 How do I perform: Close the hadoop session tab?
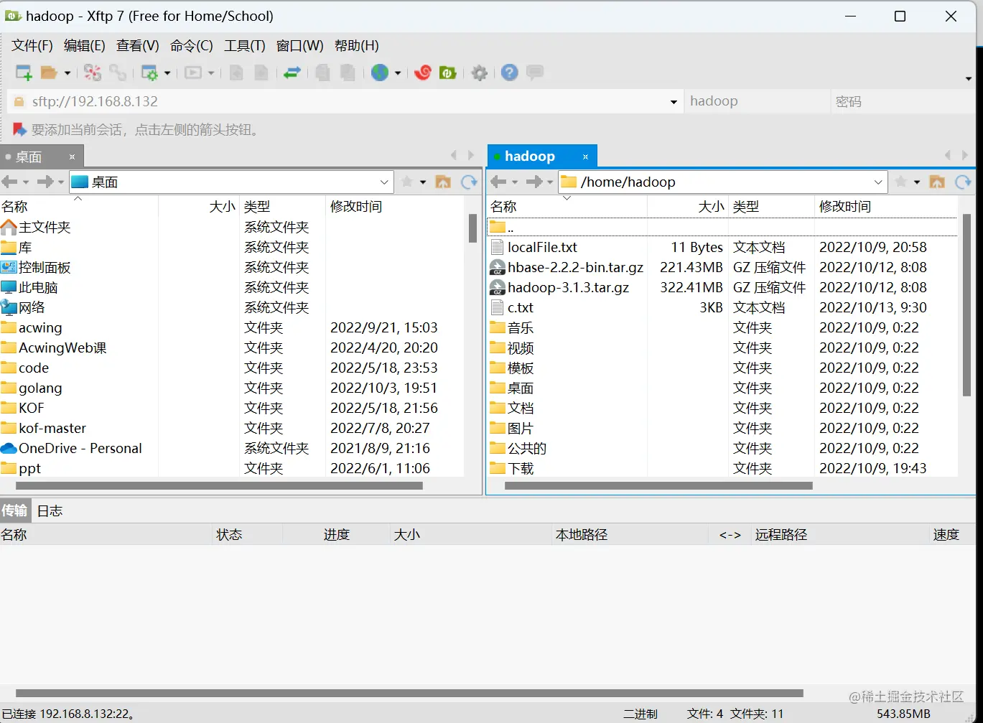pyautogui.click(x=586, y=157)
